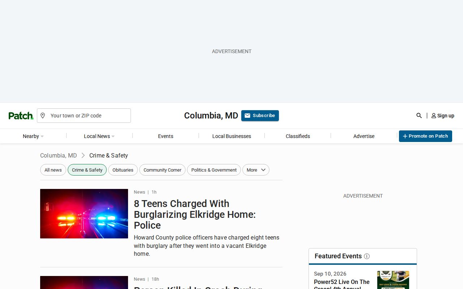Viewport: 463px width, 289px height.
Task: Click the location pin icon
Action: (x=43, y=116)
